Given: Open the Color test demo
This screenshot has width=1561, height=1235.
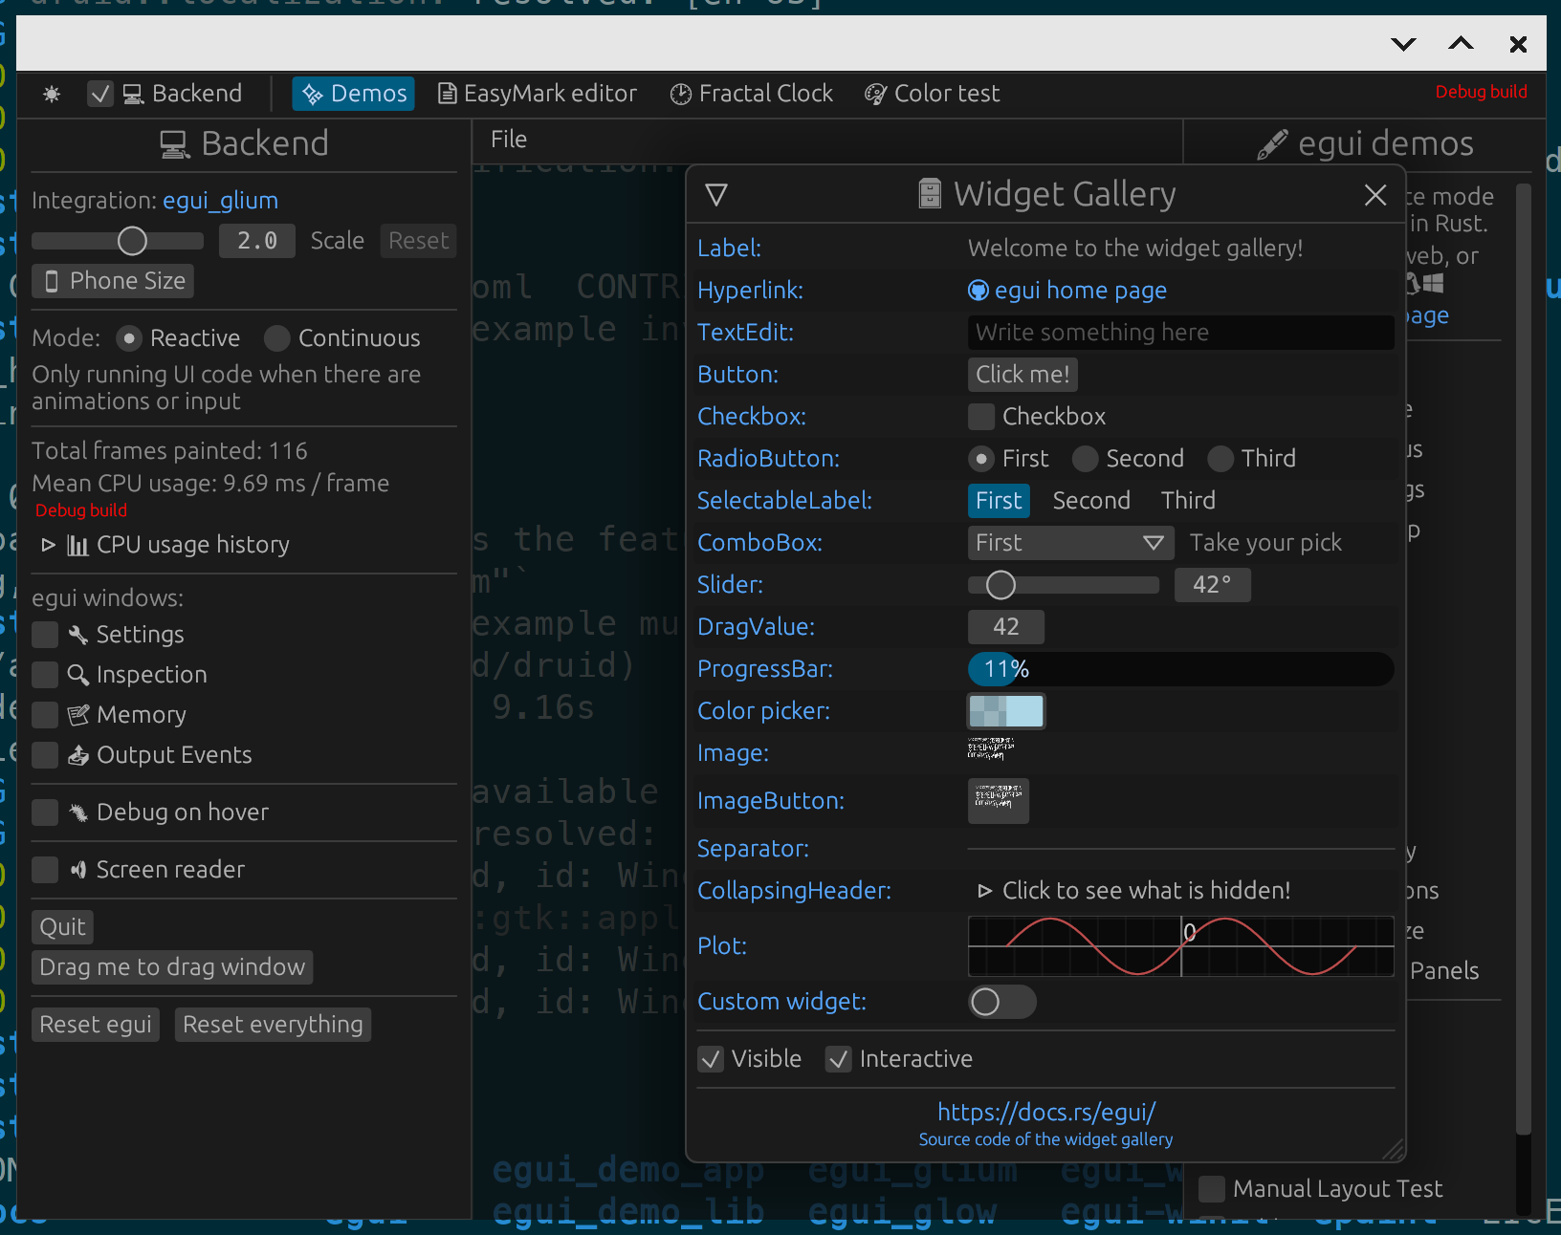Looking at the screenshot, I should tap(931, 93).
